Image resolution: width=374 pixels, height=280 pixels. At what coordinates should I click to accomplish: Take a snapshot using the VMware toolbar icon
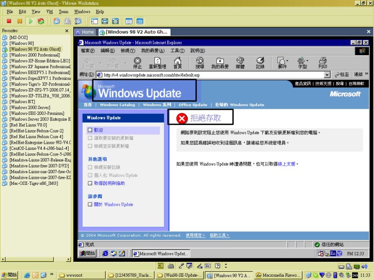(x=57, y=21)
